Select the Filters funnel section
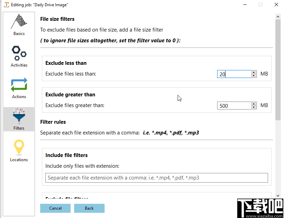Viewport: 284px width, 218px height. click(19, 119)
